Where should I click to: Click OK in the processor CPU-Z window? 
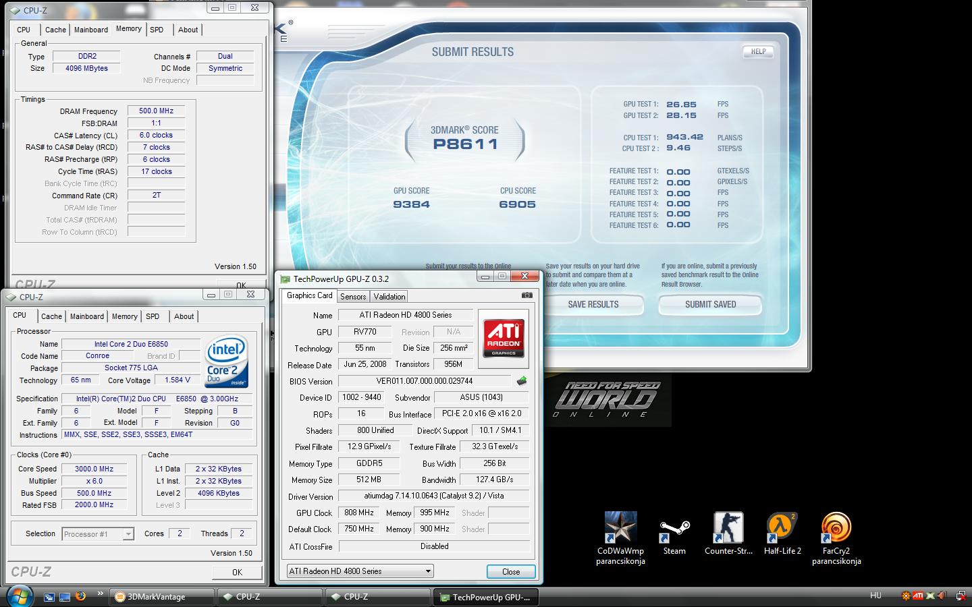(x=237, y=572)
